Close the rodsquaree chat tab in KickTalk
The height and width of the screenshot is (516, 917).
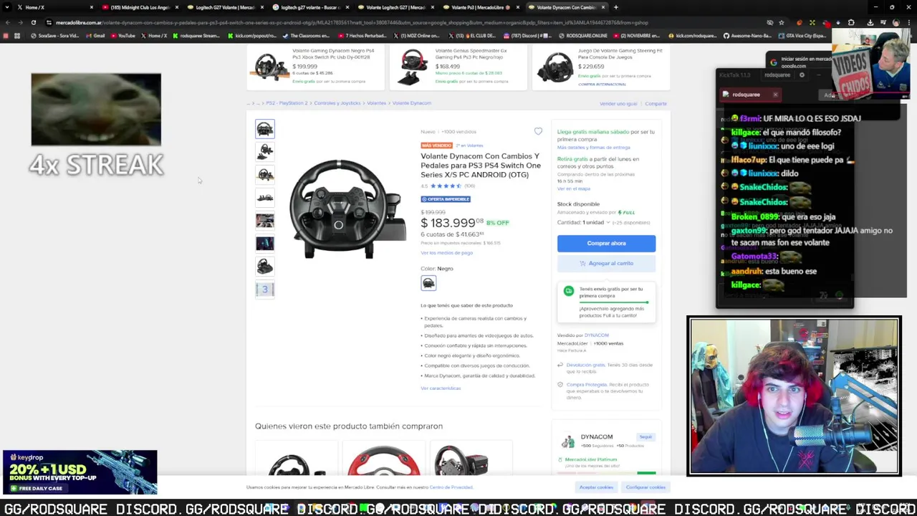click(775, 95)
